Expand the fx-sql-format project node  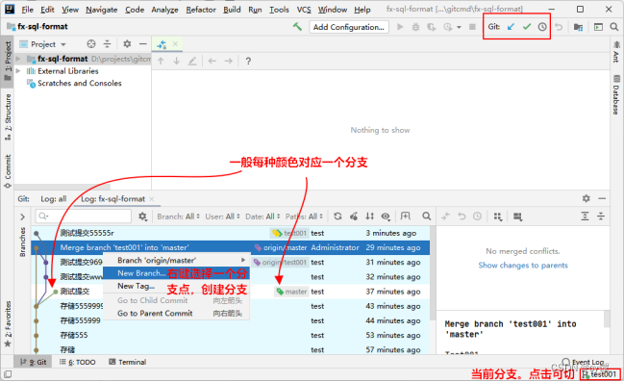tap(18, 59)
